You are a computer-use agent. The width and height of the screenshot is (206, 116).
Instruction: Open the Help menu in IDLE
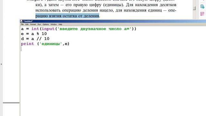point(60,24)
